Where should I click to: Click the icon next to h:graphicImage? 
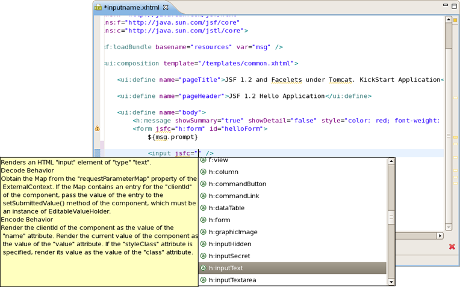(204, 232)
